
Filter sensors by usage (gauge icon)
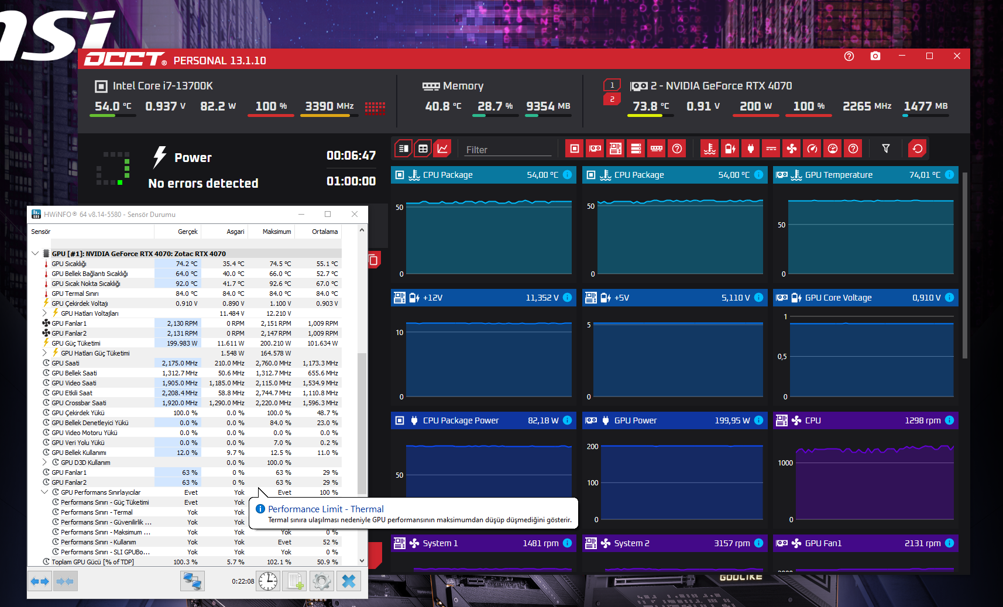point(833,149)
